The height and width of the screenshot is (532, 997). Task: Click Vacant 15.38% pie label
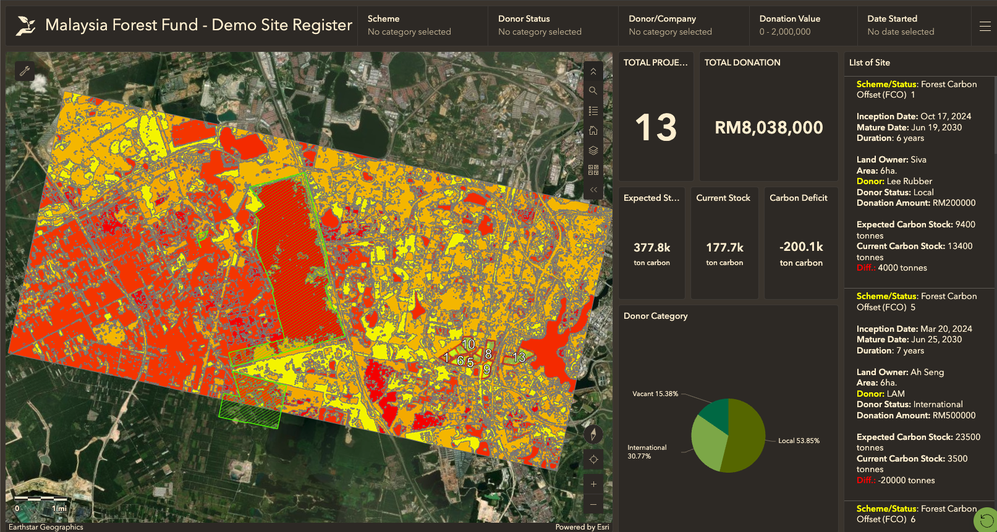[x=655, y=394]
